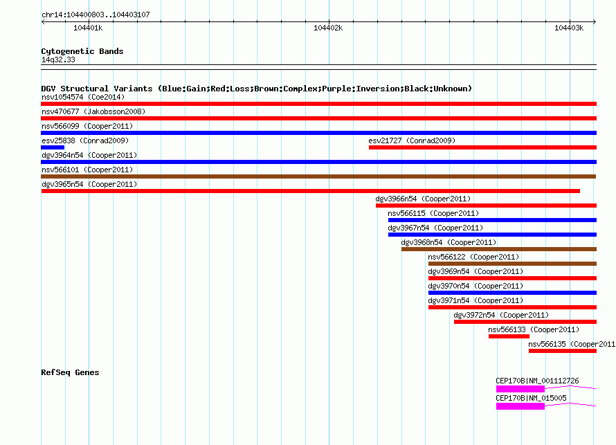Click the esv21727 red loss bar

(482, 147)
